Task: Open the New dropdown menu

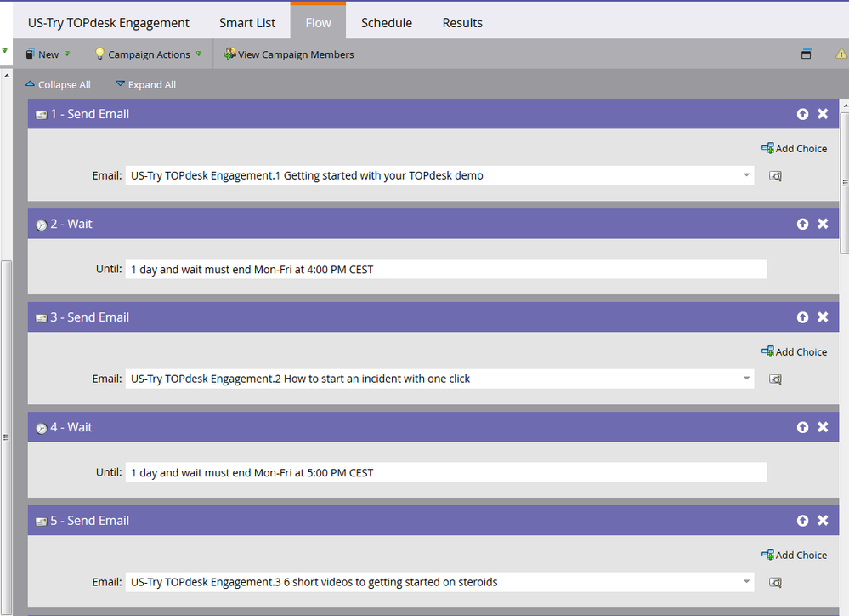Action: [x=48, y=54]
